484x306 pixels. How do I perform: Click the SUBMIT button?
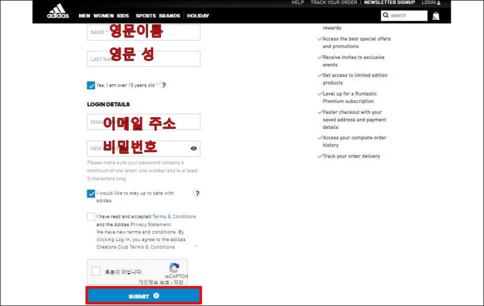144,296
